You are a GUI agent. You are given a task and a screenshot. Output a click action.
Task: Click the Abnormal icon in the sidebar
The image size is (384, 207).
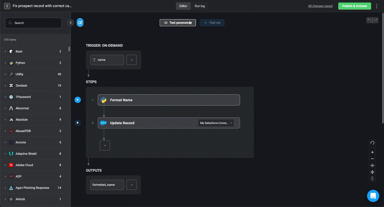pyautogui.click(x=11, y=108)
